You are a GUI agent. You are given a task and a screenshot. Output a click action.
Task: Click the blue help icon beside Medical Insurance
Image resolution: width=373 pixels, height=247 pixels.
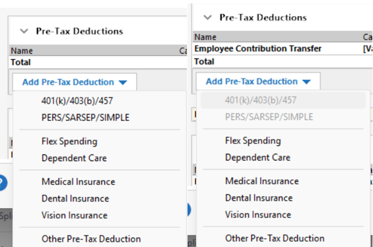[x=2, y=183]
